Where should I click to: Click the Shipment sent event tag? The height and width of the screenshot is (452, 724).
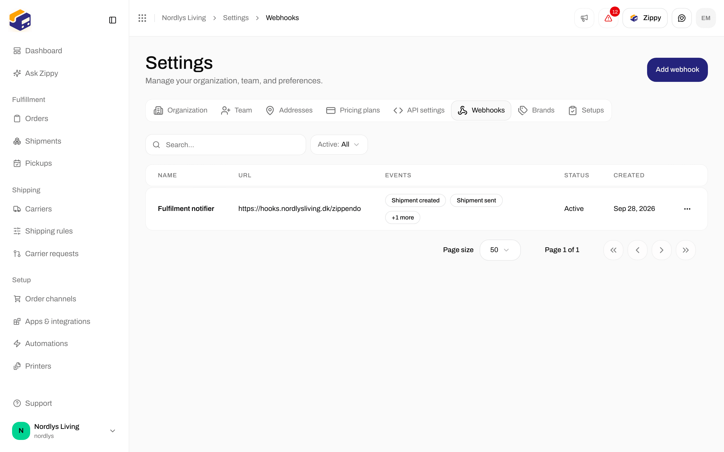(476, 200)
